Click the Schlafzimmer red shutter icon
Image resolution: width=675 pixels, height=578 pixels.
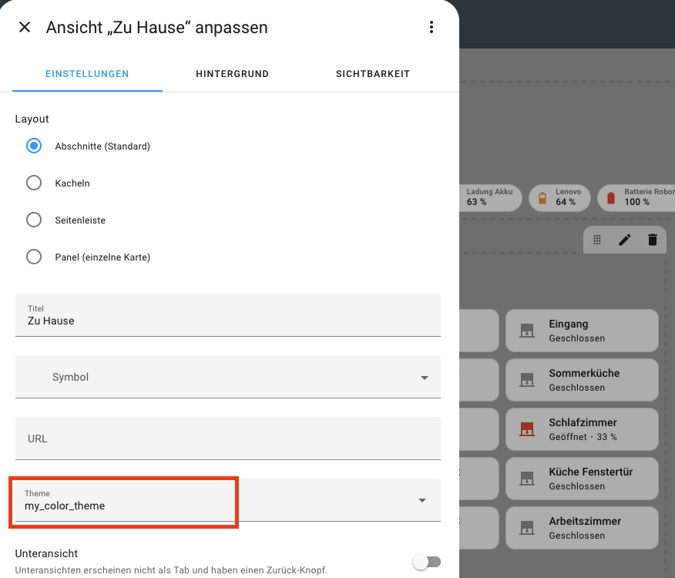[x=527, y=429]
